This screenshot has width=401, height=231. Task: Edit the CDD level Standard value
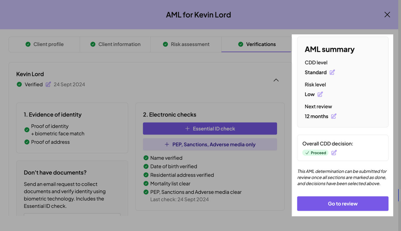pos(332,72)
